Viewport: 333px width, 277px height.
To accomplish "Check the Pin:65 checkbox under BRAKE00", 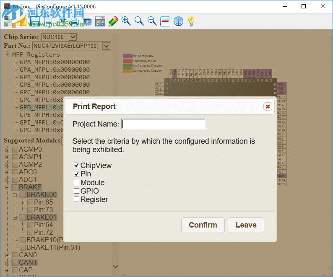I will (x=30, y=202).
